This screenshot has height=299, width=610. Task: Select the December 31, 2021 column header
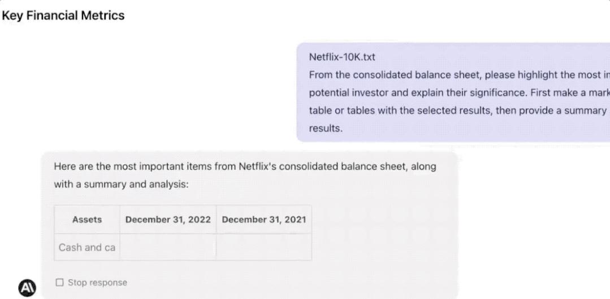pyautogui.click(x=264, y=219)
